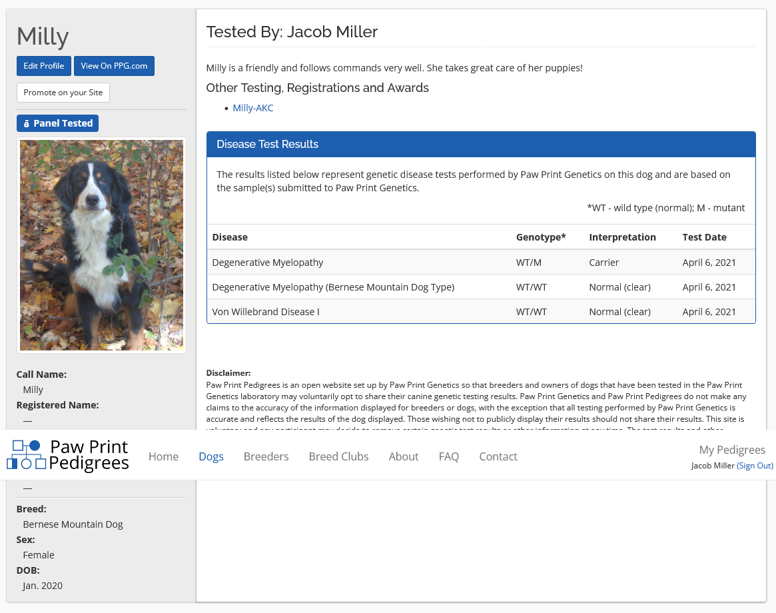Navigate to Breed Clubs
This screenshot has height=613, width=776.
coord(338,456)
